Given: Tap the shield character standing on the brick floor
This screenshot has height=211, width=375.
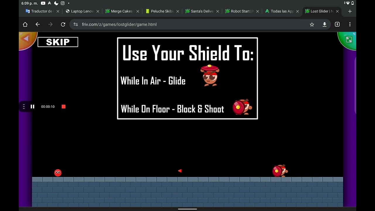Looking at the screenshot, I should click(x=280, y=171).
